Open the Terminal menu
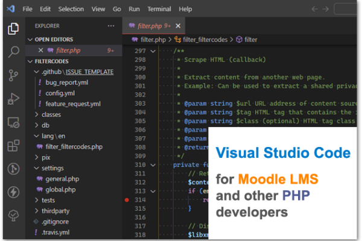The width and height of the screenshot is (362, 241). pos(159,9)
